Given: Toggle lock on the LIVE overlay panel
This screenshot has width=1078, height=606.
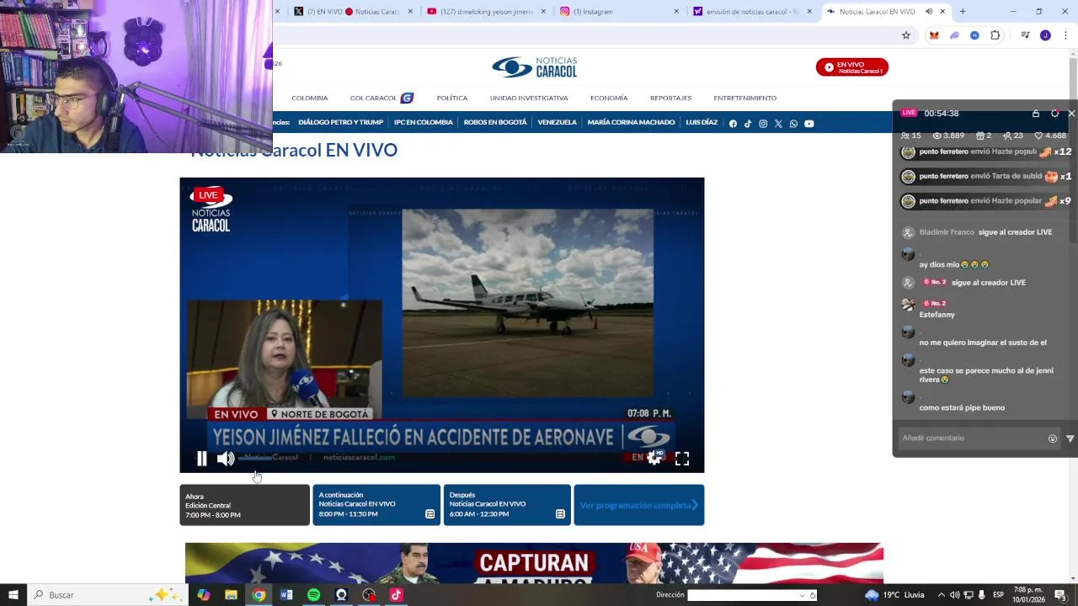Looking at the screenshot, I should [1036, 114].
